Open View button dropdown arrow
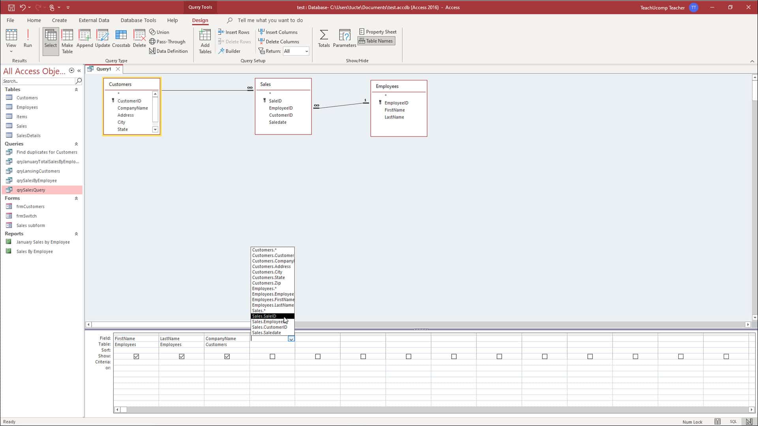Viewport: 758px width, 426px height. (11, 51)
